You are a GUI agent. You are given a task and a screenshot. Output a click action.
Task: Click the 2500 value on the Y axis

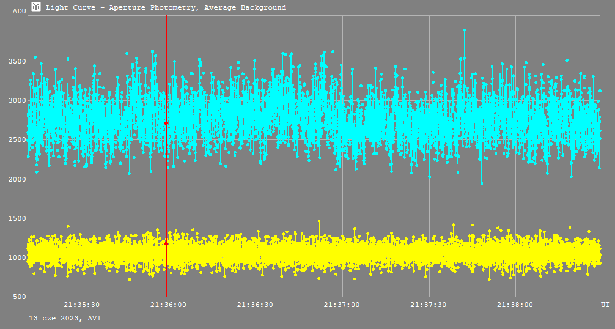pos(17,139)
